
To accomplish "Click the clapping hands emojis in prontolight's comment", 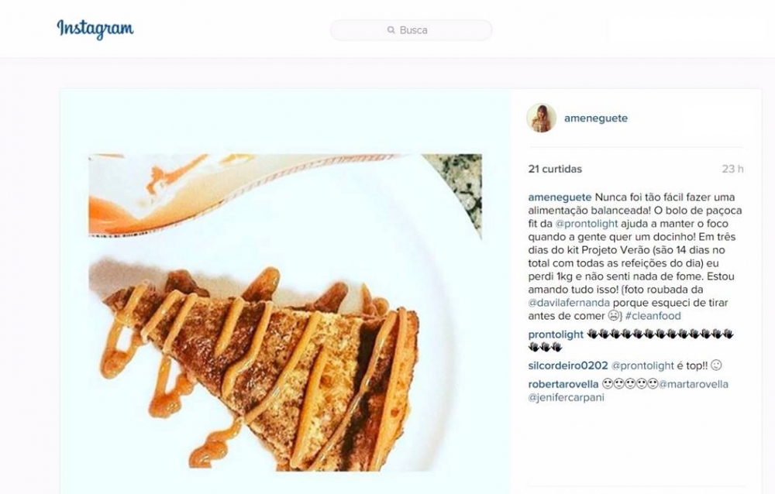I will pyautogui.click(x=659, y=335).
